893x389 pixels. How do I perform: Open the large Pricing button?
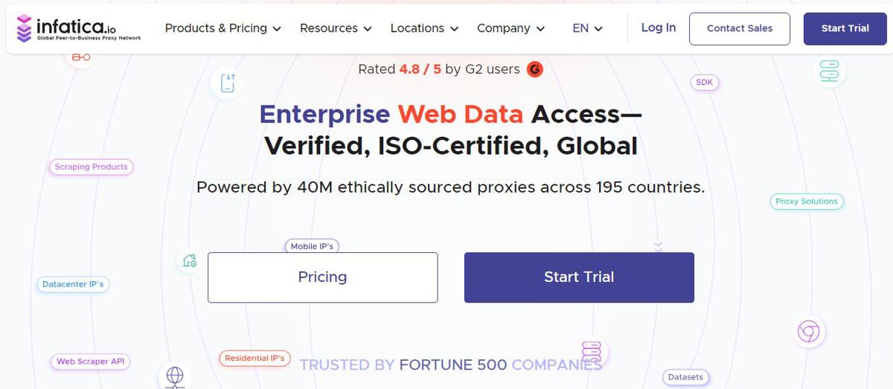[322, 277]
